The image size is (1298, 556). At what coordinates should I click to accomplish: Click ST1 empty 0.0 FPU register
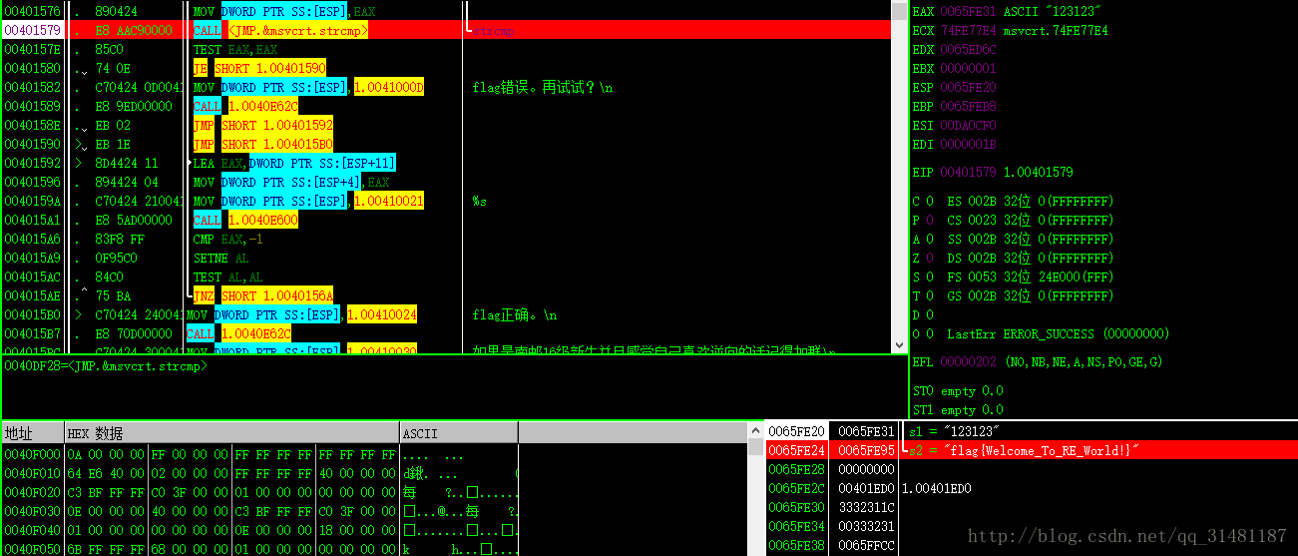(x=958, y=410)
